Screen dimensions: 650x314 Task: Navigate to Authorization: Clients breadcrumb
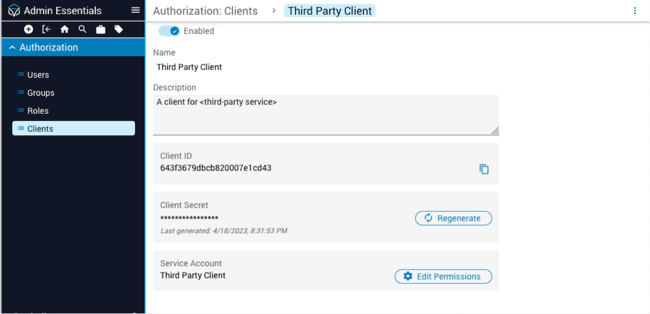pos(205,11)
